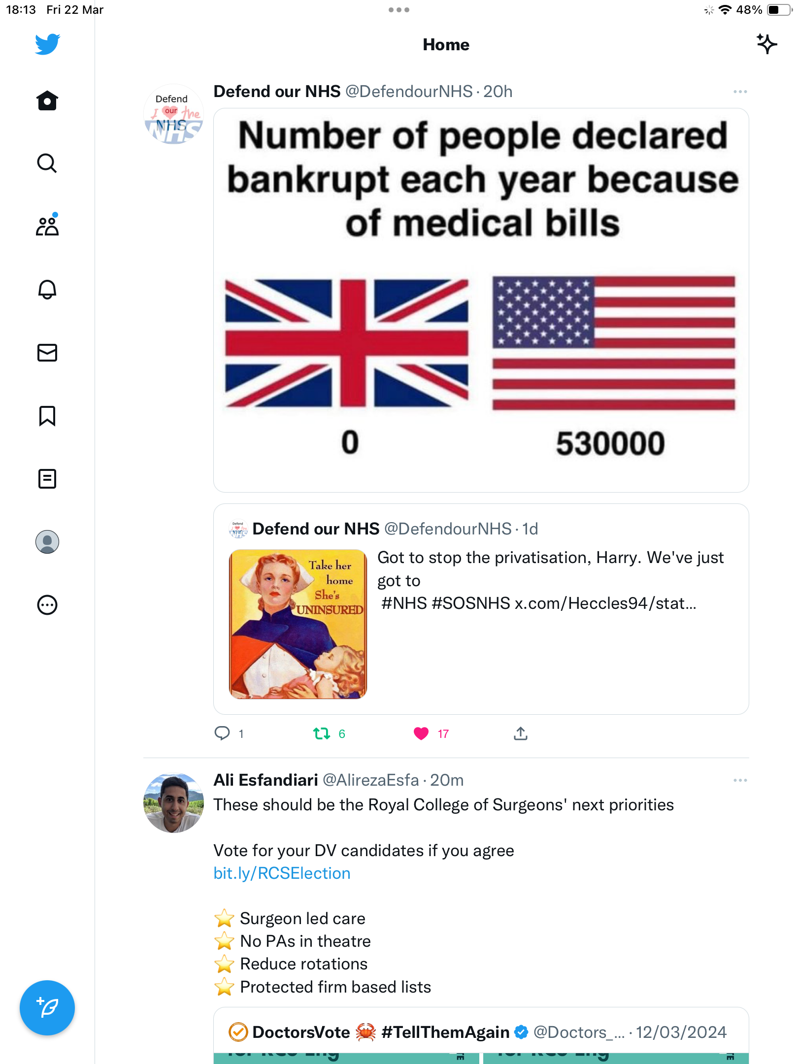
Task: Go to the Home feed icon
Action: coord(47,100)
